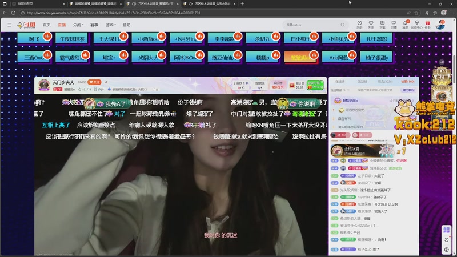Switch to the 钻粉(160) tab

407,82
